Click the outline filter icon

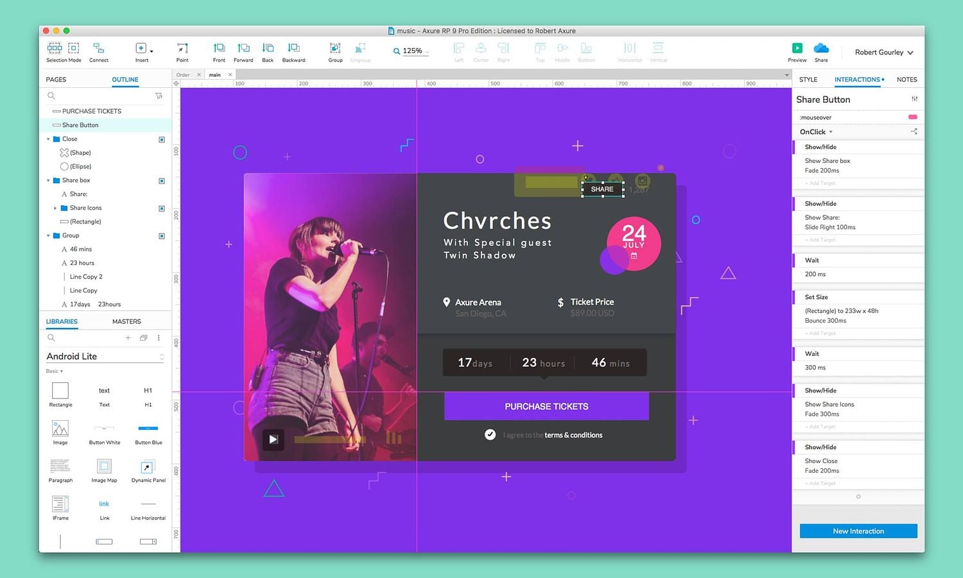(159, 96)
